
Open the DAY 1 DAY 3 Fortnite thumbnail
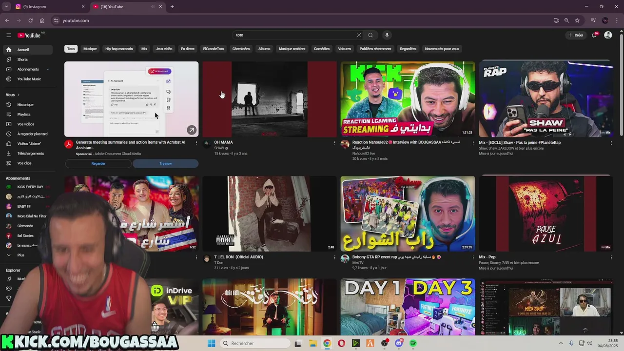coord(408,307)
